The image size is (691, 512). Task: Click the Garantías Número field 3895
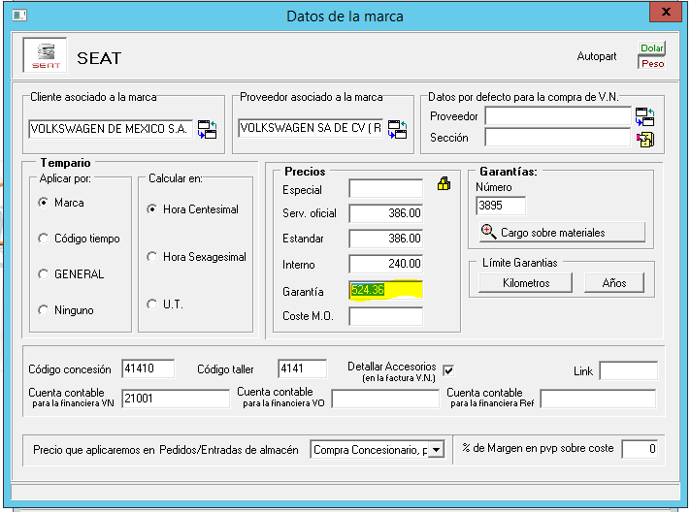pyautogui.click(x=501, y=206)
